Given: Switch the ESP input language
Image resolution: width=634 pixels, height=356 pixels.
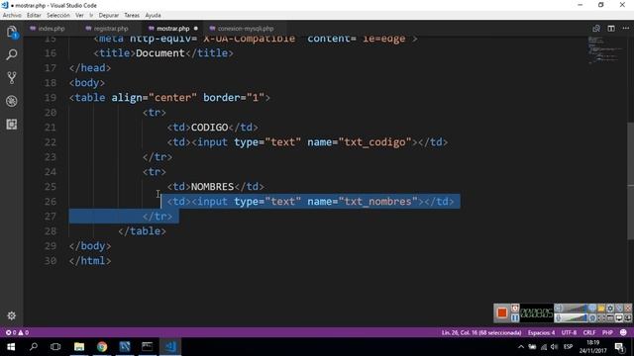Looking at the screenshot, I should coord(568,347).
